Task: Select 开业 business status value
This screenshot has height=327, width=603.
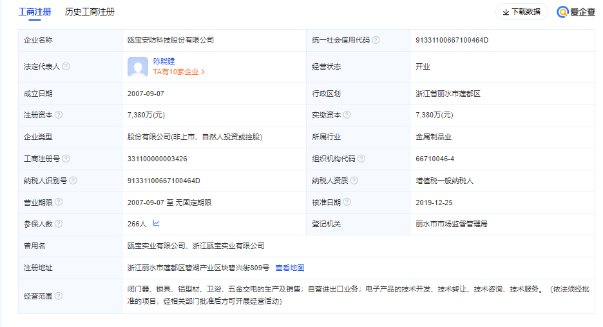Action: 423,66
